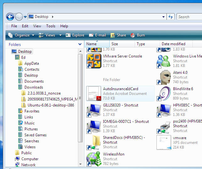Select the vmware XPS document thumbnail
This screenshot has height=169, width=202.
pos(164,143)
